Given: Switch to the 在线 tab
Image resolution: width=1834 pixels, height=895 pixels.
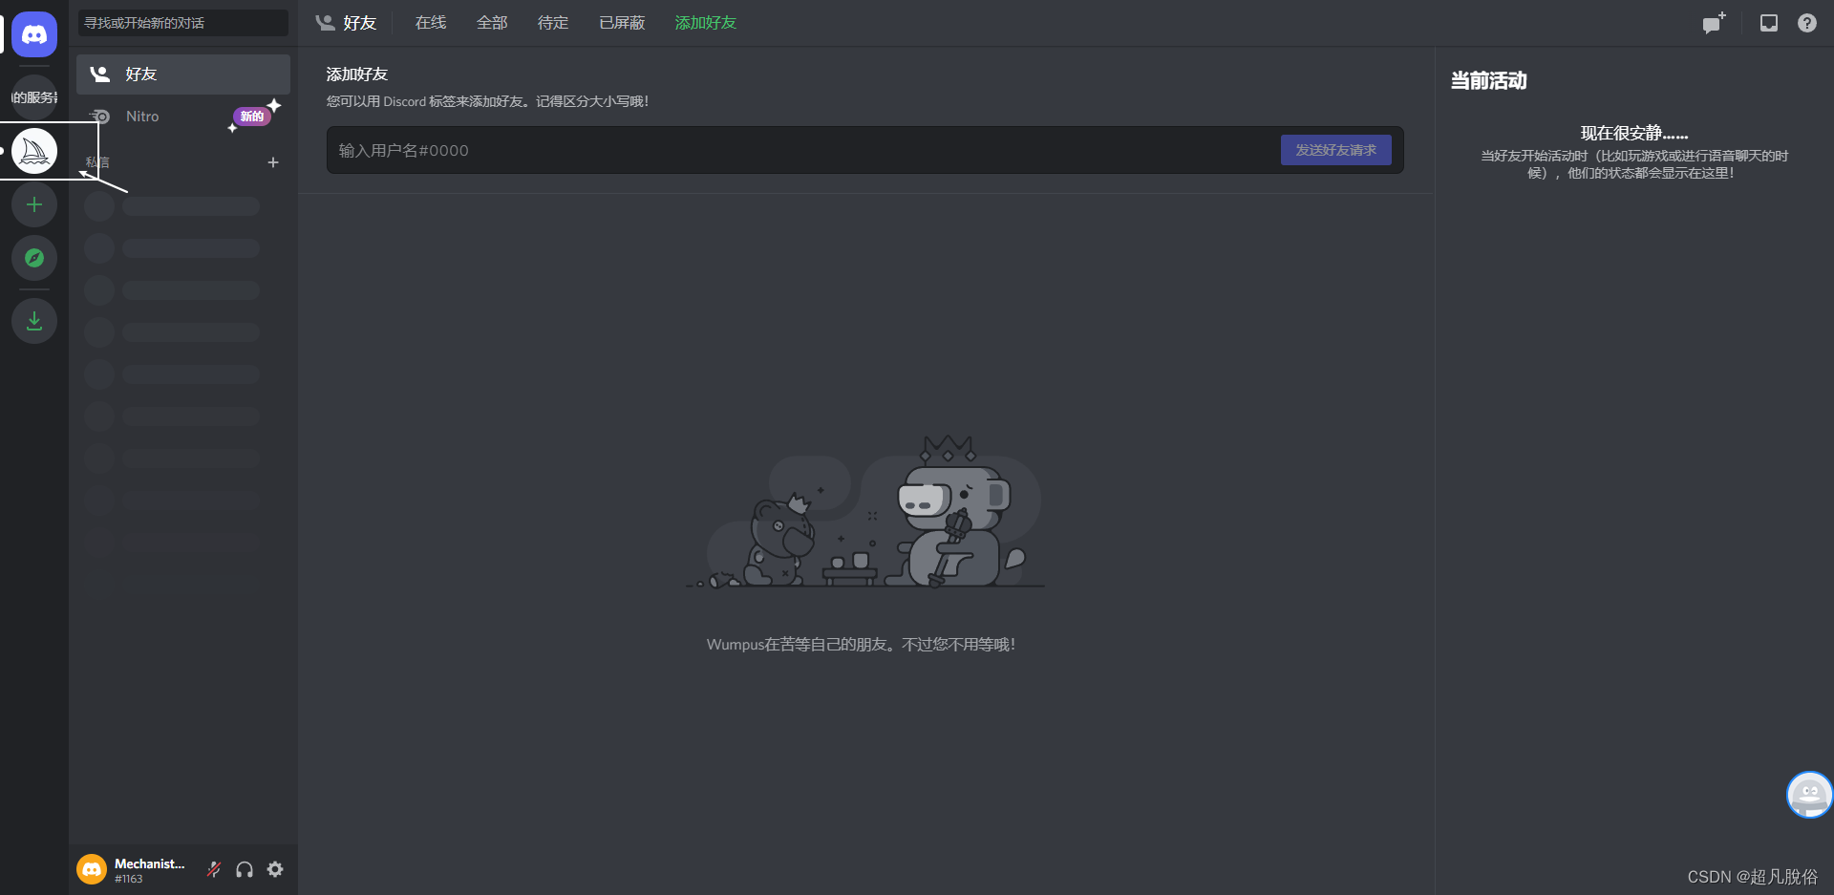Looking at the screenshot, I should click(x=431, y=23).
